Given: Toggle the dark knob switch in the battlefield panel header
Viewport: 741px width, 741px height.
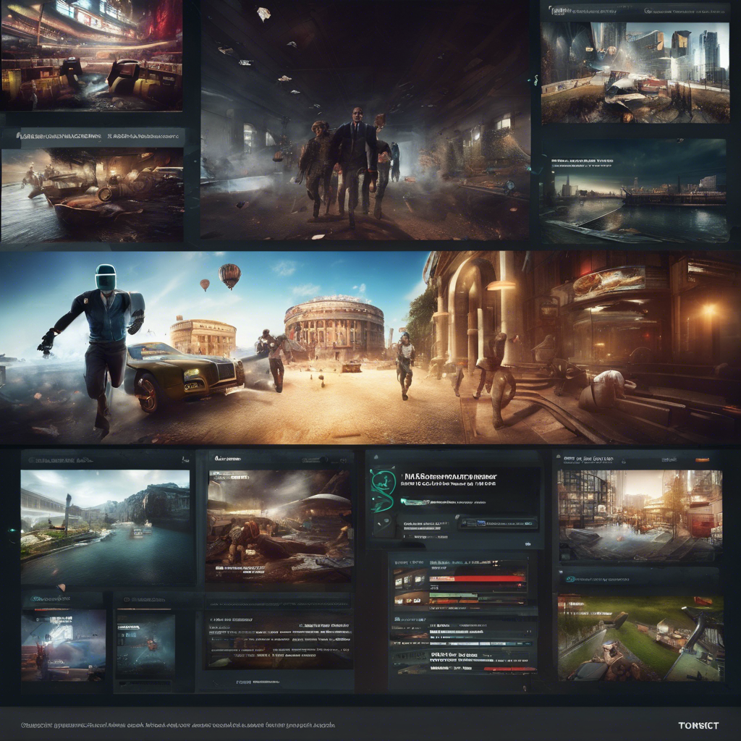Looking at the screenshot, I should coord(323,459).
